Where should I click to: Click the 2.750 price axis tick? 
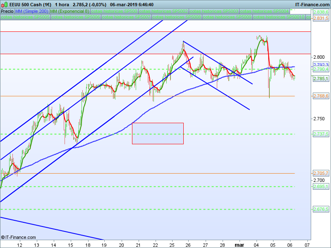(319, 119)
